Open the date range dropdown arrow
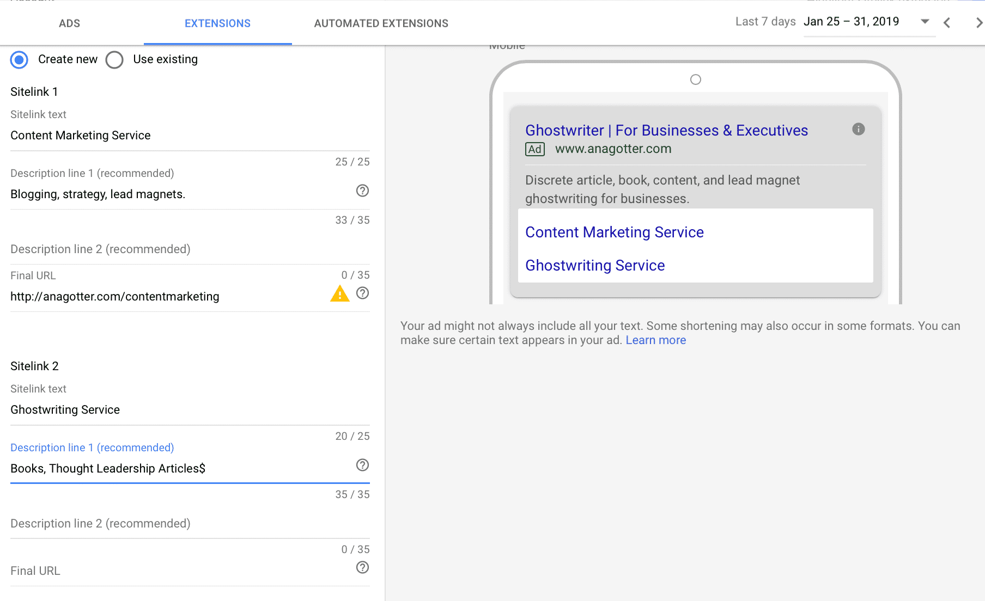 925,22
